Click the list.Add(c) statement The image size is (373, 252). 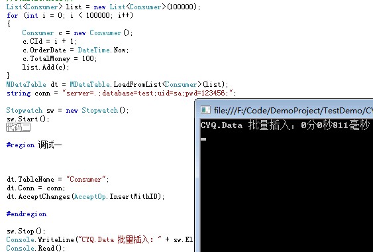point(46,67)
